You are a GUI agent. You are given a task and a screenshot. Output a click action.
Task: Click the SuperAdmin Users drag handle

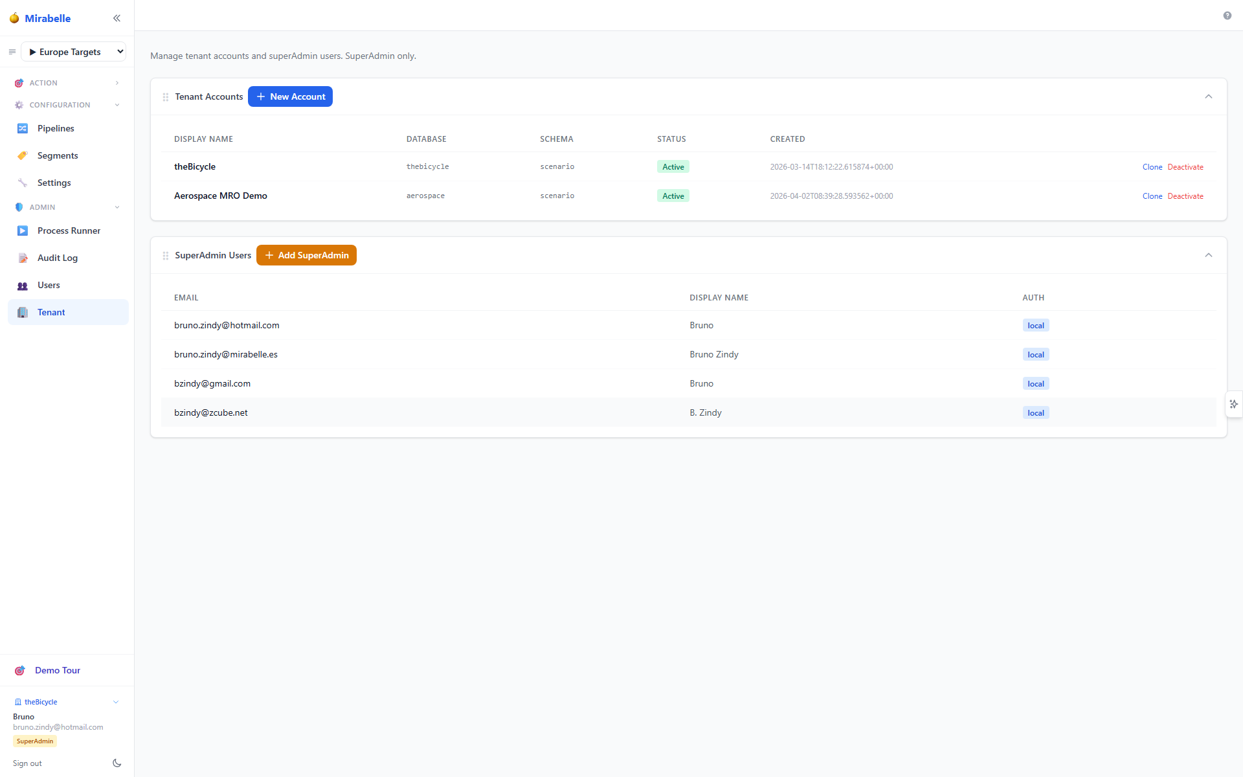click(x=166, y=255)
